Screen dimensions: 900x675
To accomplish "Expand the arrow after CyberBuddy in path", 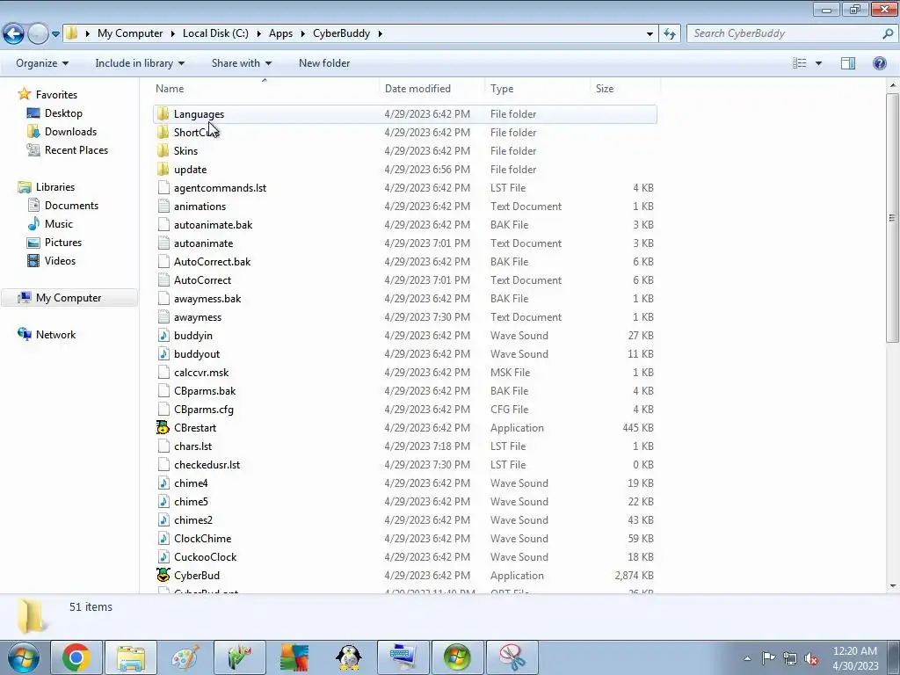I will tap(380, 34).
